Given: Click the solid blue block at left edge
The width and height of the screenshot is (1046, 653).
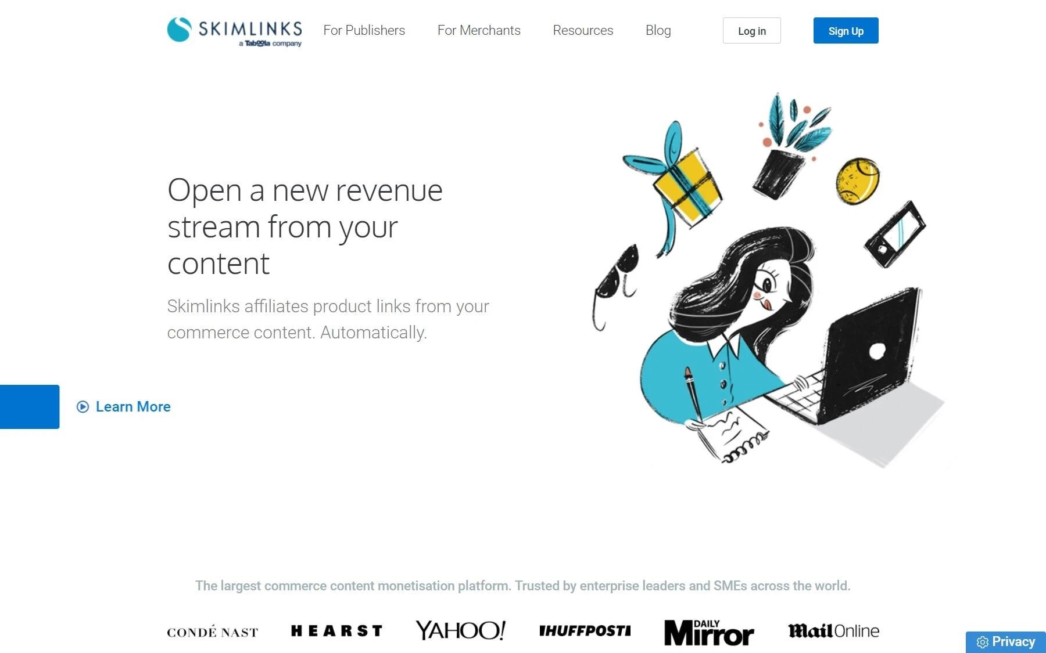Looking at the screenshot, I should click(30, 407).
